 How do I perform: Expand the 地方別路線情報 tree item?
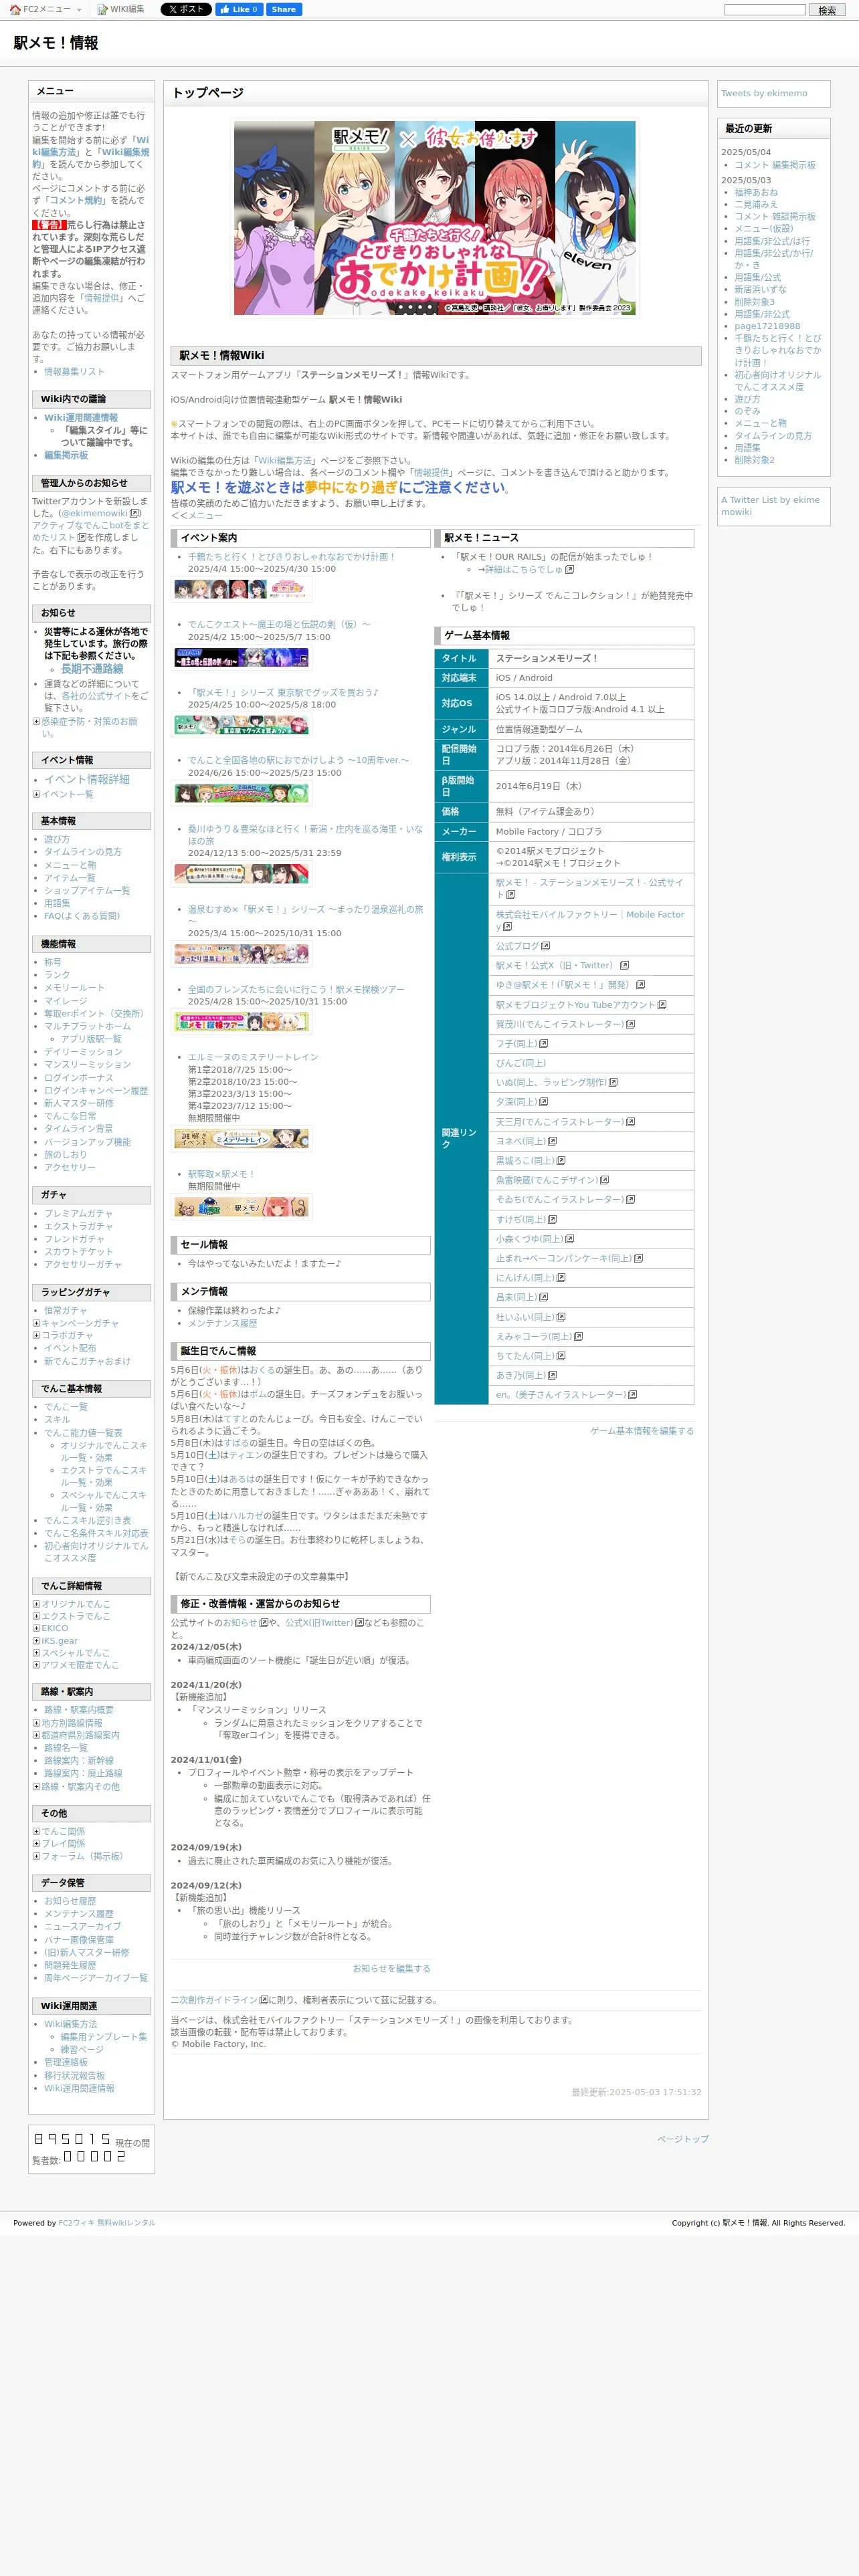coord(36,1723)
